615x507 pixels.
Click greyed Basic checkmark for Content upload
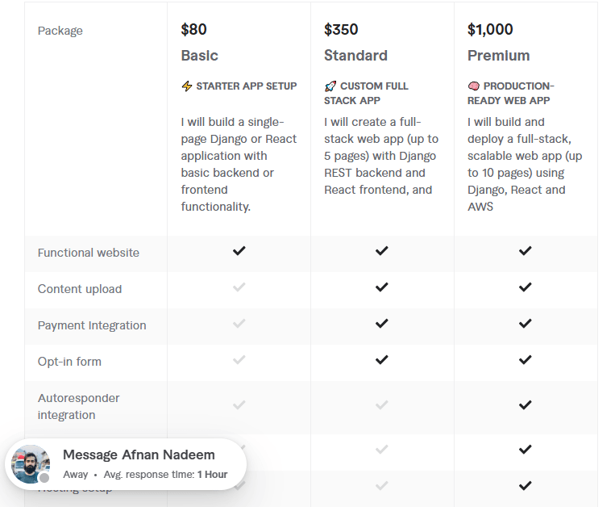[239, 287]
